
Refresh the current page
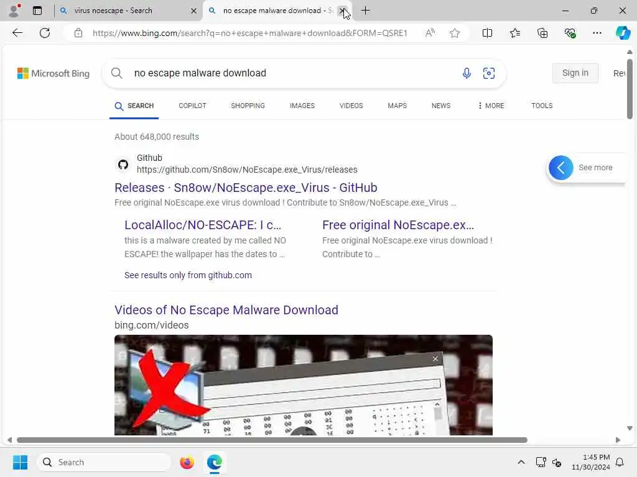point(45,33)
